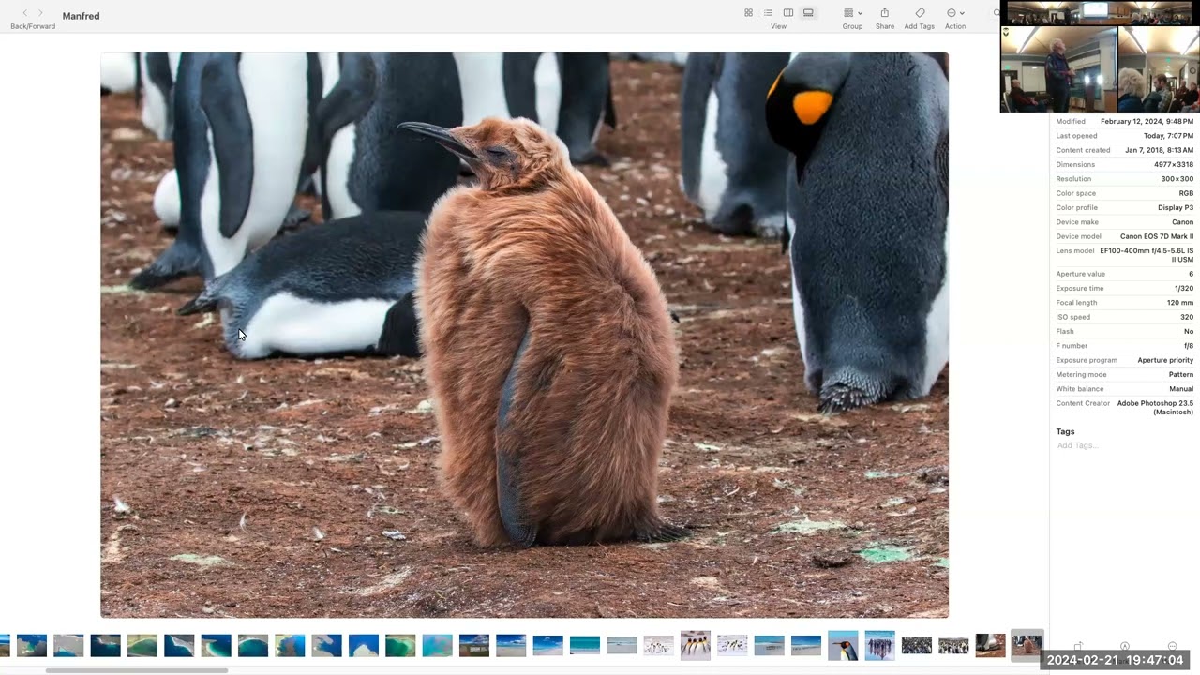Click the video tile of seated audience members

click(x=1159, y=69)
